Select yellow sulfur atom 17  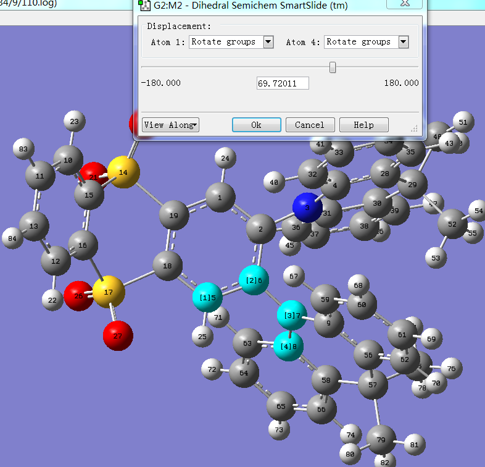[x=109, y=292]
